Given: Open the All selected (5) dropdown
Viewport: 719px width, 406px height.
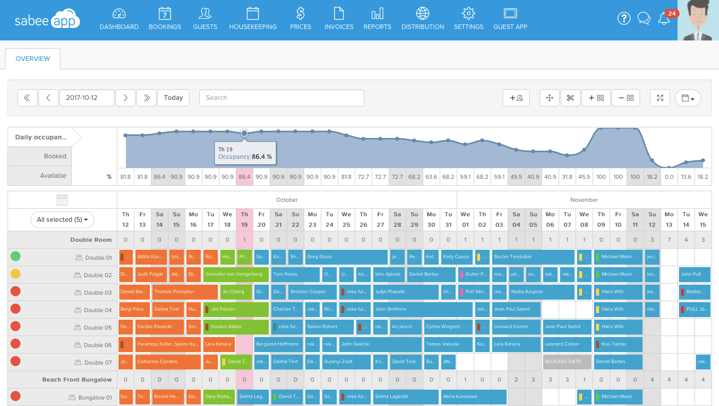Looking at the screenshot, I should click(x=62, y=219).
